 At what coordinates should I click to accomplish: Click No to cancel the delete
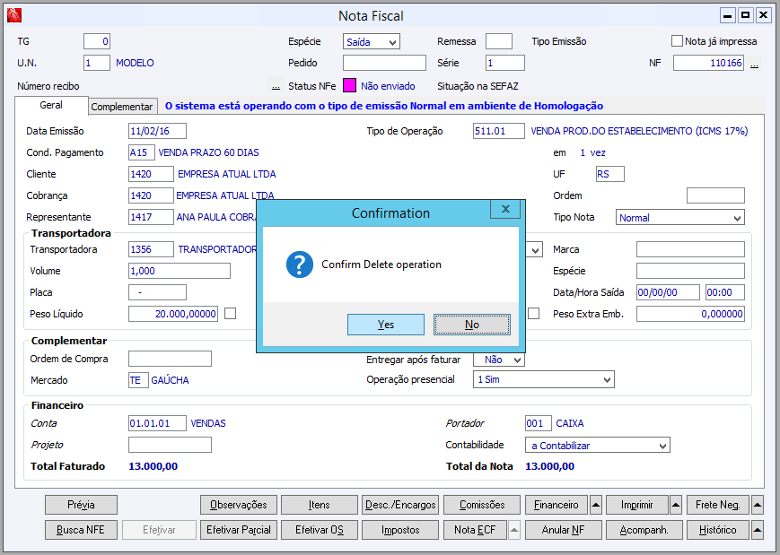pos(472,325)
